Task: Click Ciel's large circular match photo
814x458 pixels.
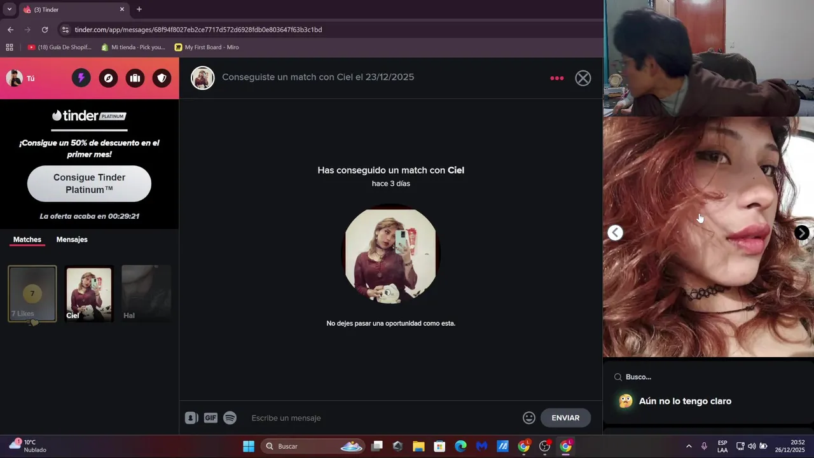Action: click(x=390, y=254)
